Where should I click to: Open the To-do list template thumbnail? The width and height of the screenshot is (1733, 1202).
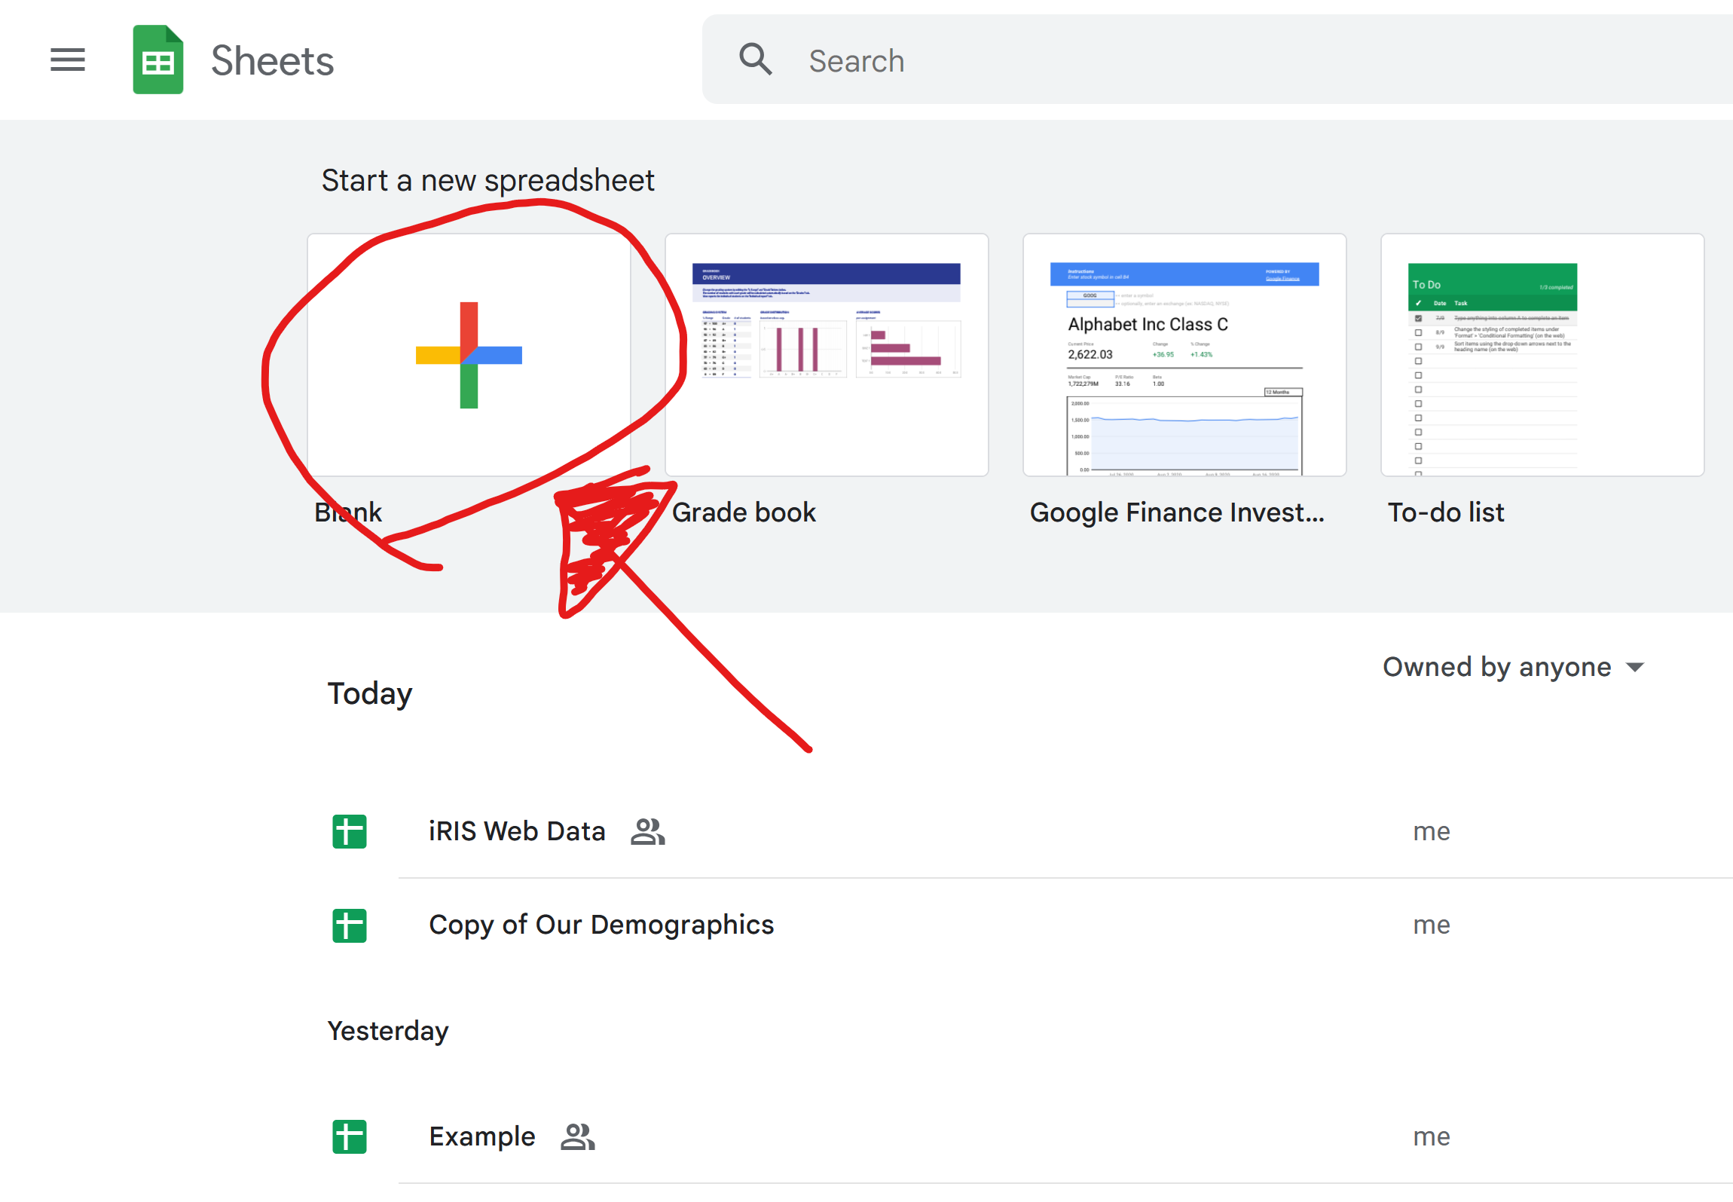point(1542,355)
